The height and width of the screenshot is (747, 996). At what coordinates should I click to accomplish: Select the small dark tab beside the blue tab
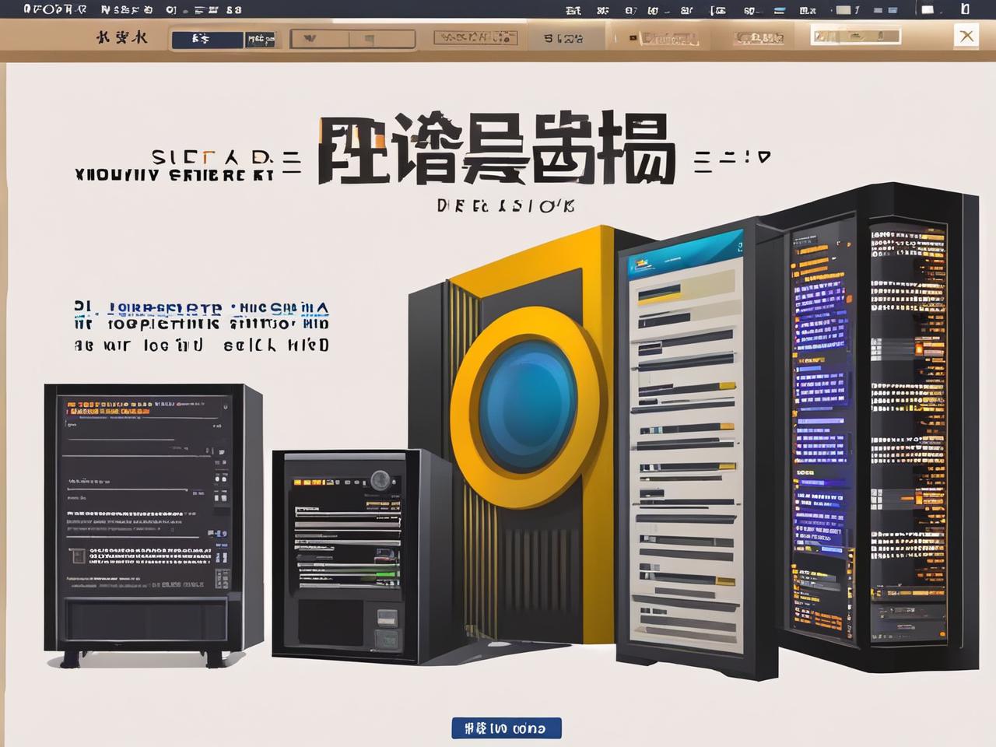[261, 39]
